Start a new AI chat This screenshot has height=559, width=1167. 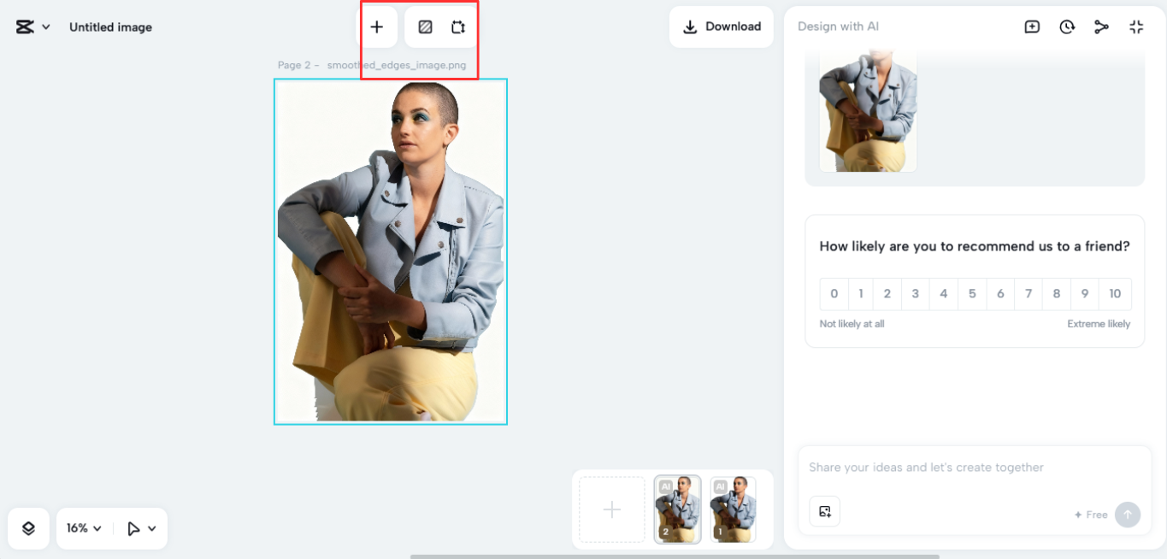coord(1032,27)
